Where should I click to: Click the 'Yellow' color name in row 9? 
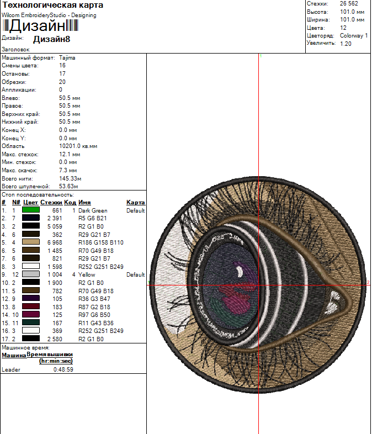point(87,274)
